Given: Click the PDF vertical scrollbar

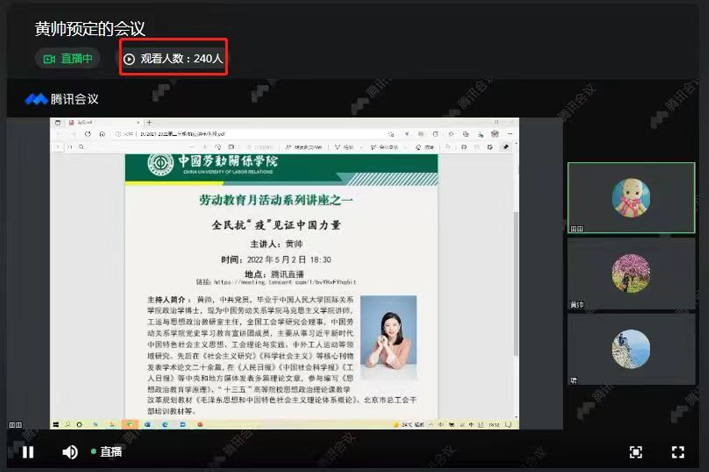Looking at the screenshot, I should tap(516, 283).
